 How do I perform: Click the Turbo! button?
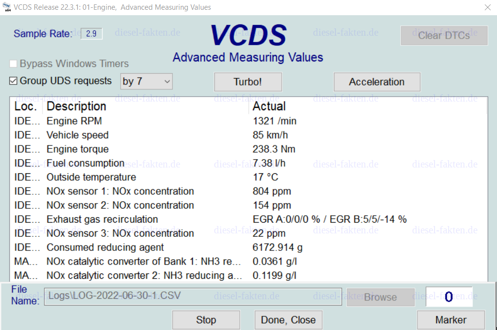point(248,82)
